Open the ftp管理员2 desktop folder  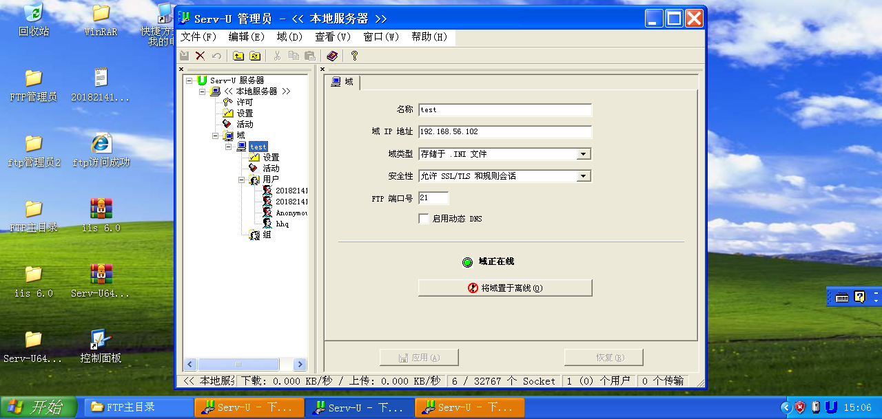coord(33,151)
